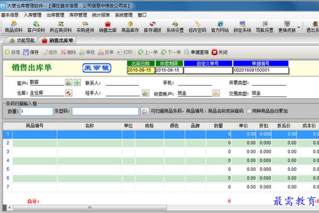Go to next order 下一单
The image size is (319, 213).
tap(171, 52)
